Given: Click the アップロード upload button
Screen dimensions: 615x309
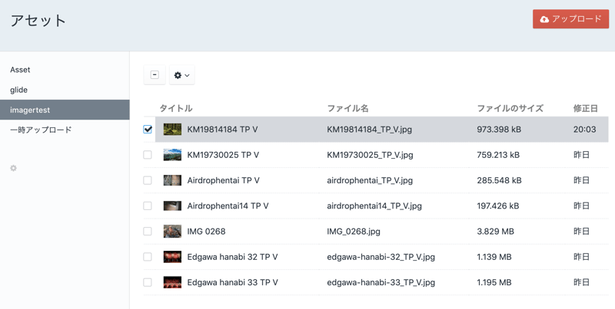Looking at the screenshot, I should tap(570, 19).
